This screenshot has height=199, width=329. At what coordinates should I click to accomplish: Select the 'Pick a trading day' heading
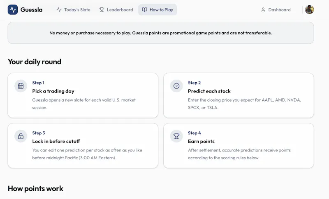coord(53,91)
